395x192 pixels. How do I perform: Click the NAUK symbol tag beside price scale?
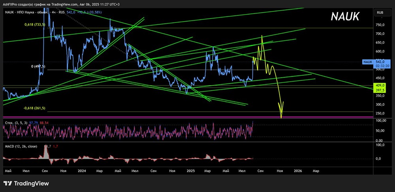(367, 62)
